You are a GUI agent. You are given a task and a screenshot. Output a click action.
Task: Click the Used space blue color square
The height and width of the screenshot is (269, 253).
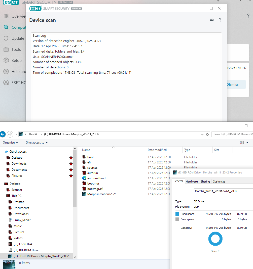coord(177,214)
